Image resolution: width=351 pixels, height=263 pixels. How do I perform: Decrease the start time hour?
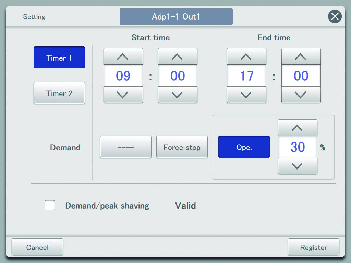click(x=123, y=95)
